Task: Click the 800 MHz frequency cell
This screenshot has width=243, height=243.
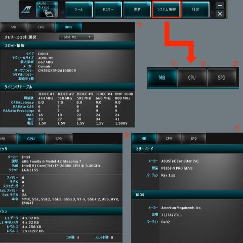Action: (123, 98)
